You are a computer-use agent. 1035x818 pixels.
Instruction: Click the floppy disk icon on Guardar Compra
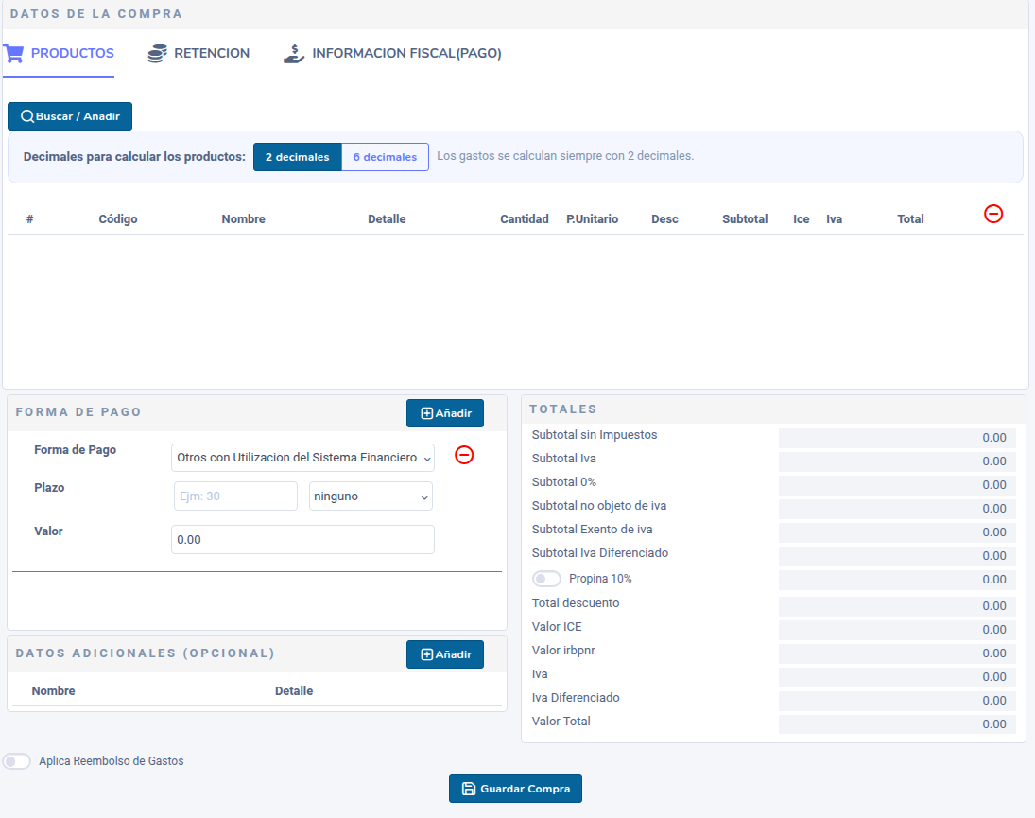469,789
